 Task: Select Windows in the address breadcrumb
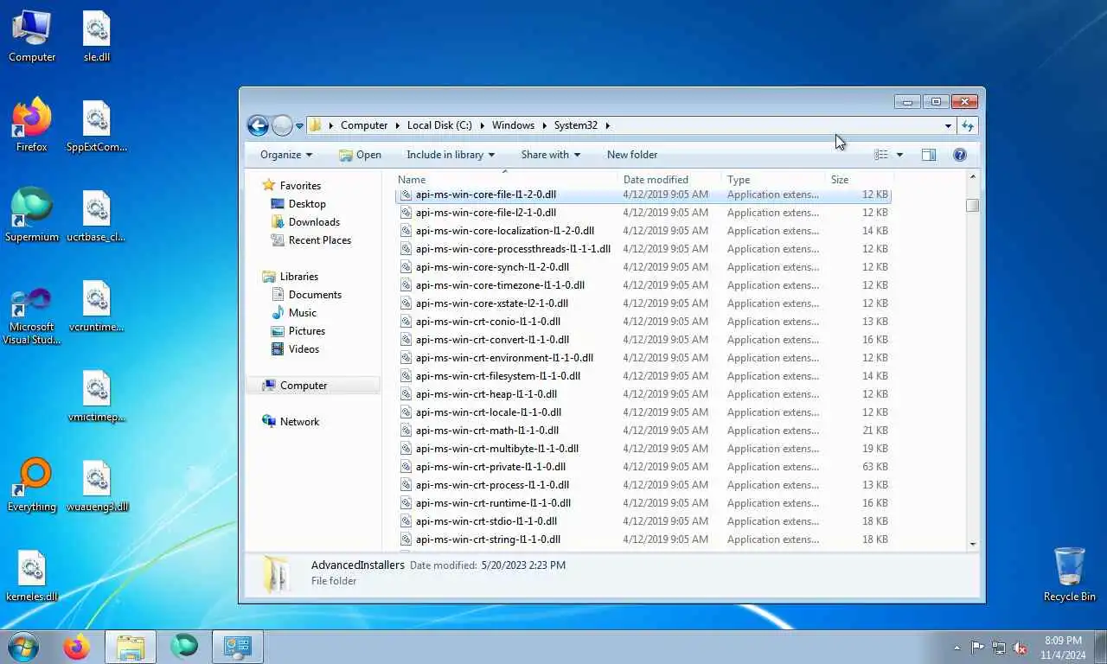513,125
